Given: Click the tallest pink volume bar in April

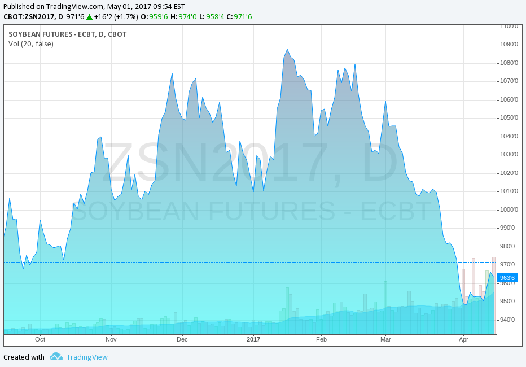Looking at the screenshot, I should click(x=494, y=295).
